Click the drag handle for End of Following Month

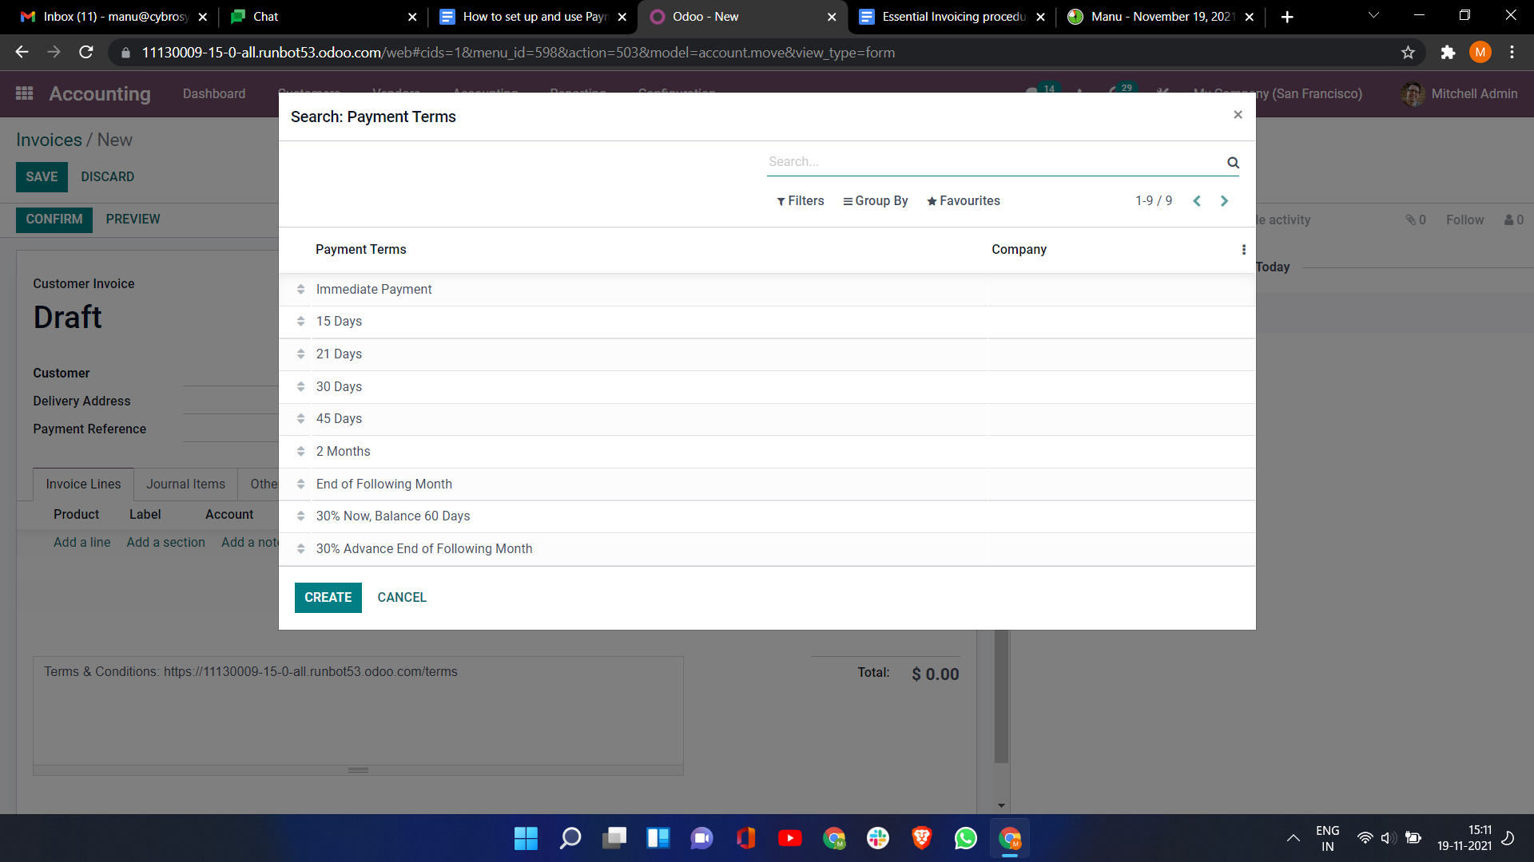300,484
